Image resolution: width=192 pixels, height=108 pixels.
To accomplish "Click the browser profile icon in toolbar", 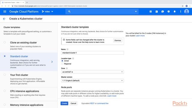I will click(187, 6).
